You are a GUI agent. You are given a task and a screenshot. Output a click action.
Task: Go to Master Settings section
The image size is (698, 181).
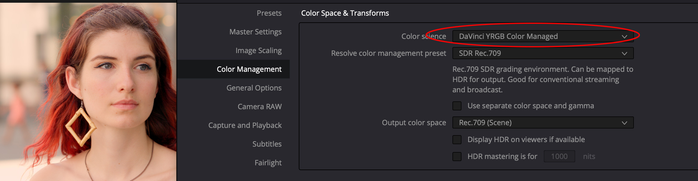[x=255, y=32]
